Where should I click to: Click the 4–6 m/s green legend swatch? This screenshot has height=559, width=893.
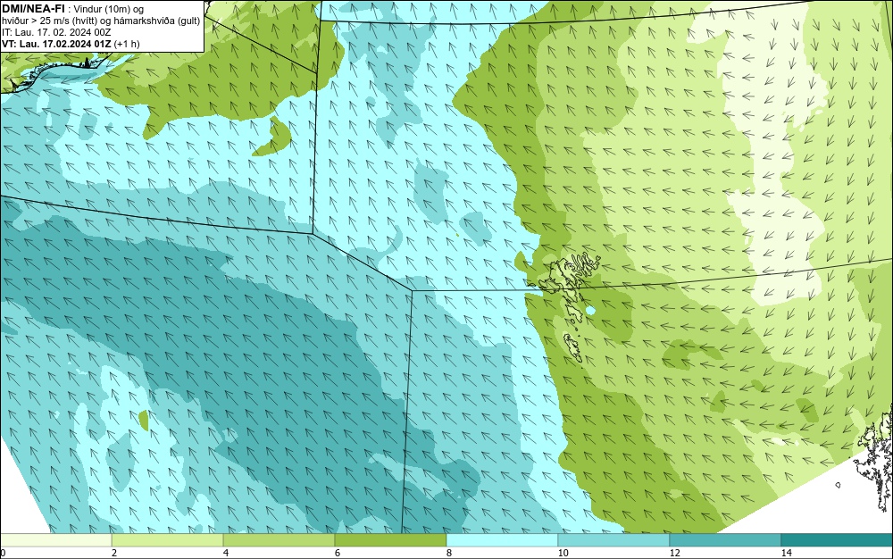[x=279, y=539]
